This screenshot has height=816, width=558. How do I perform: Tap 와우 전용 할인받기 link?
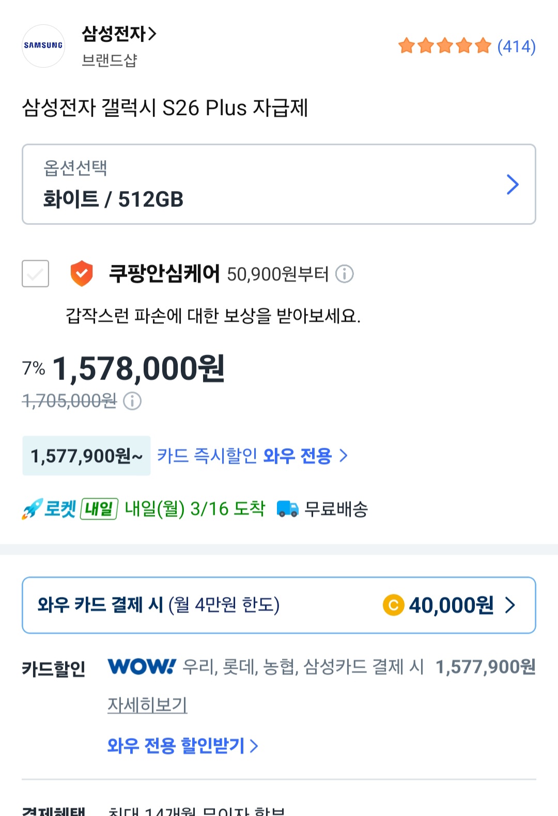(182, 745)
